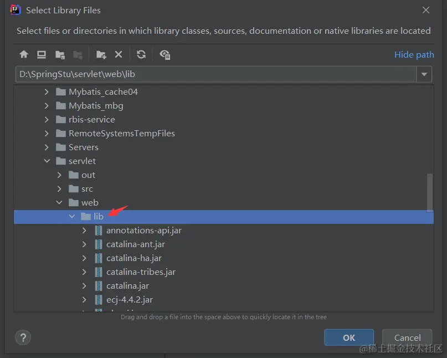Screen dimensions: 447x358
Task: Select the lib folder row
Action: pyautogui.click(x=224, y=217)
